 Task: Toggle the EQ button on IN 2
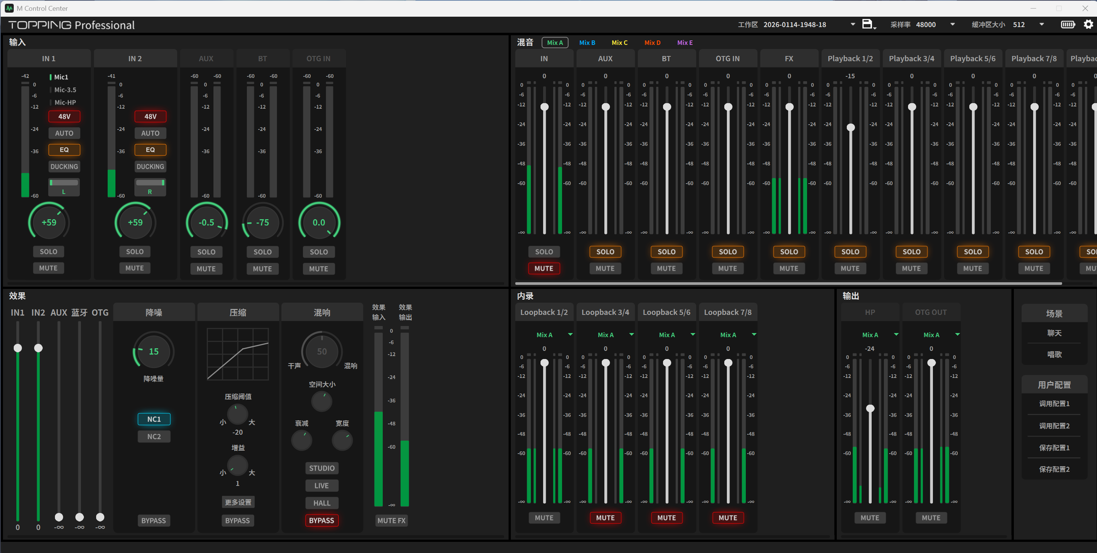point(150,150)
